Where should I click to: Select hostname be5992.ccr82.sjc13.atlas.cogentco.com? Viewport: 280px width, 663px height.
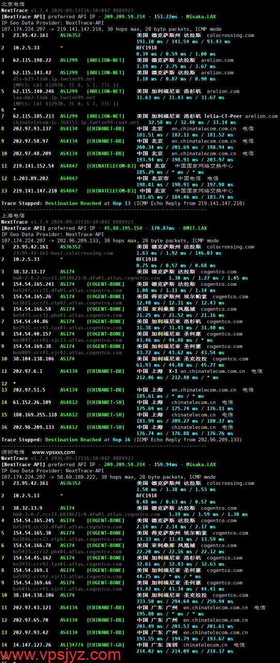(68, 576)
